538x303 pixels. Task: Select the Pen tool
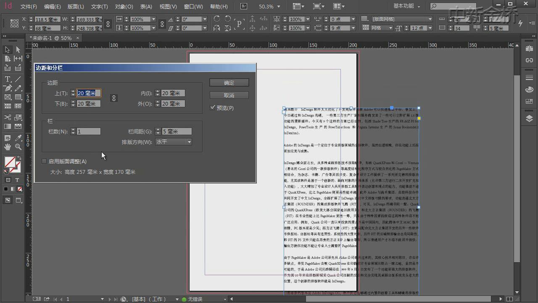tap(8, 88)
